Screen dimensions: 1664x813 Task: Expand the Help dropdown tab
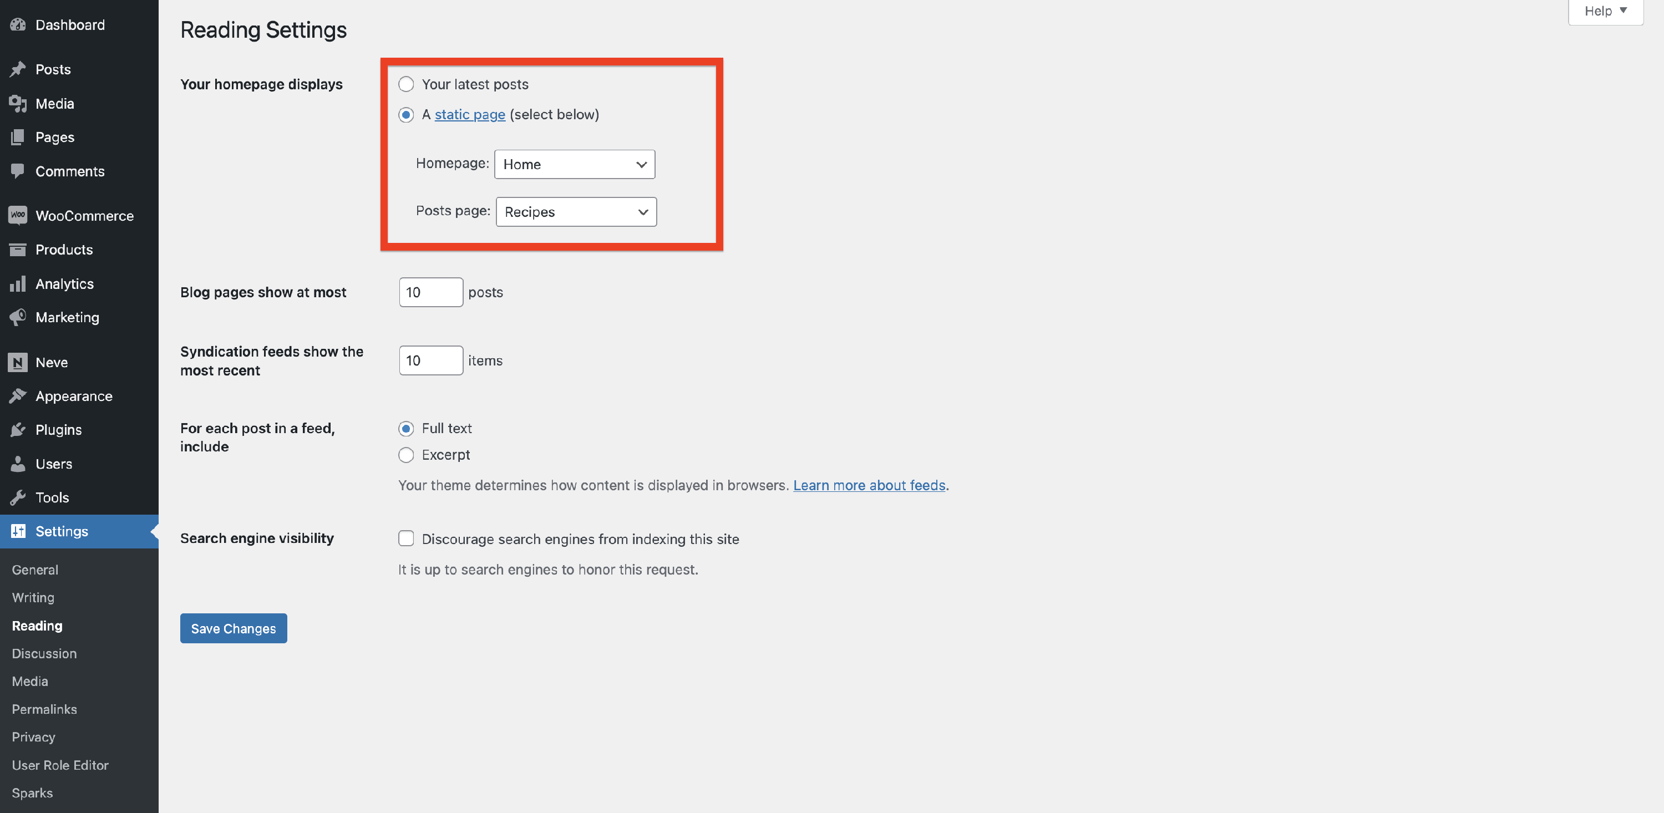pyautogui.click(x=1605, y=11)
